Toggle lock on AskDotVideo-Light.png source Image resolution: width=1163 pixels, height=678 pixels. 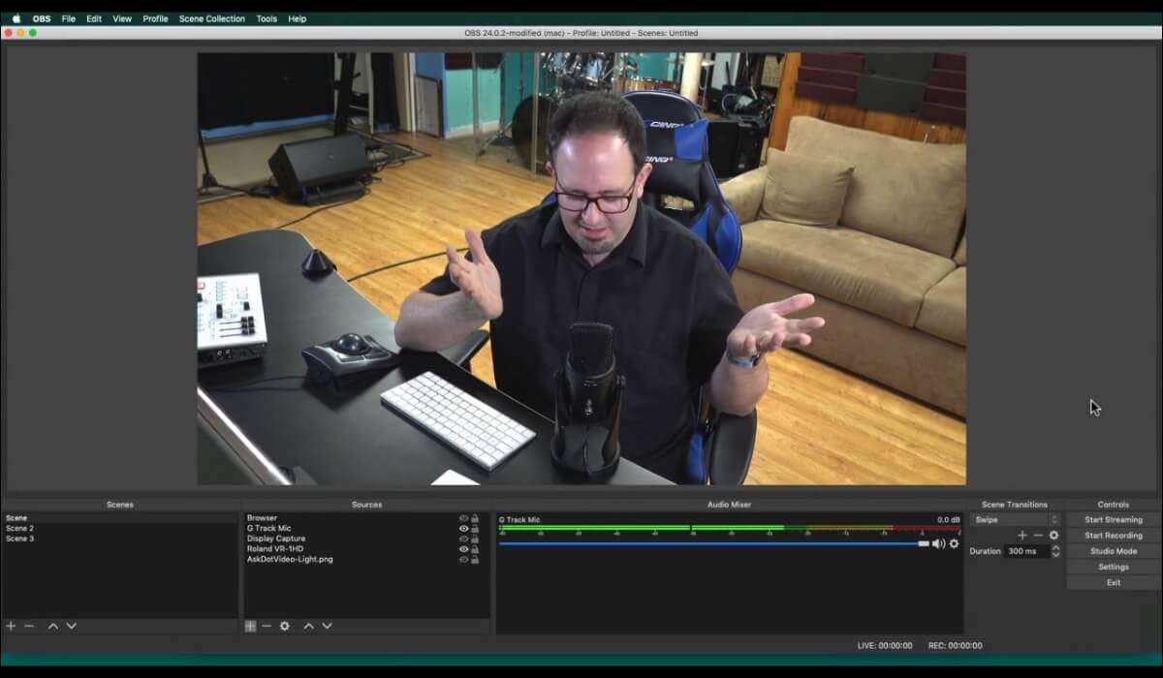pyautogui.click(x=475, y=559)
